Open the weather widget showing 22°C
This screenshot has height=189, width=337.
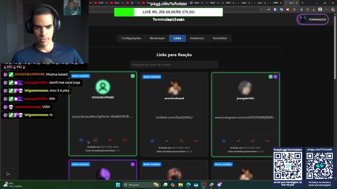pos(13,185)
